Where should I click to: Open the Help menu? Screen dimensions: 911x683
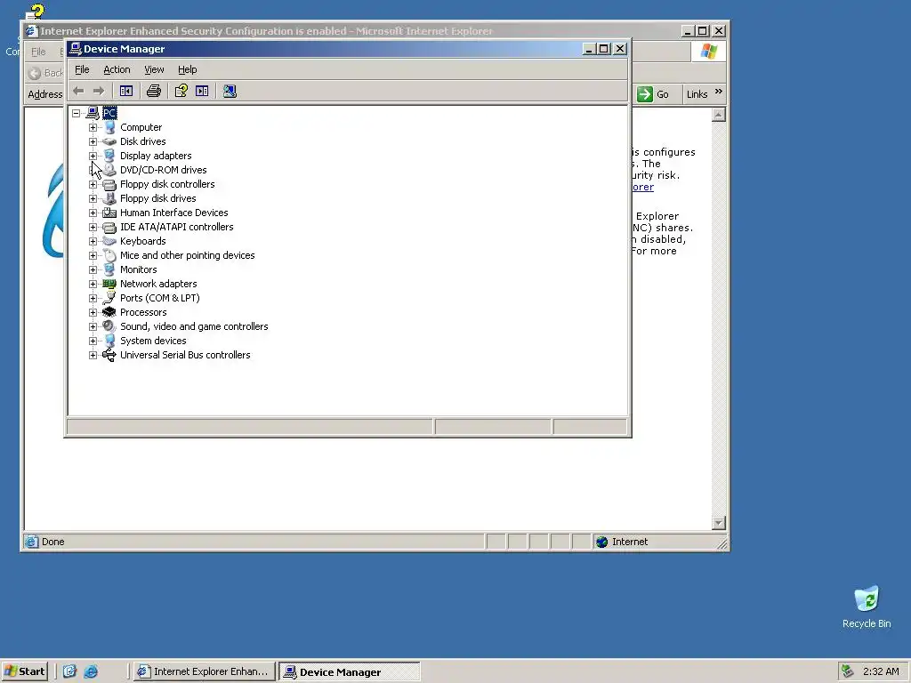tap(187, 69)
